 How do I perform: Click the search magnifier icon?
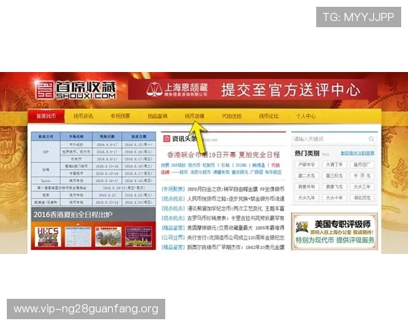(x=371, y=139)
